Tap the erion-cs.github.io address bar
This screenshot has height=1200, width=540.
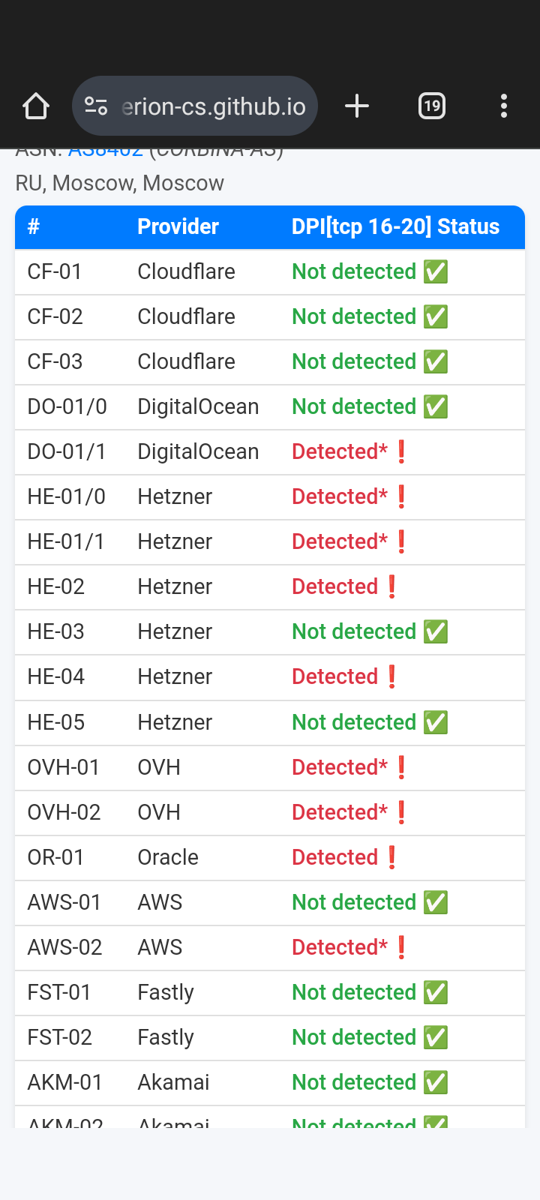(x=213, y=106)
